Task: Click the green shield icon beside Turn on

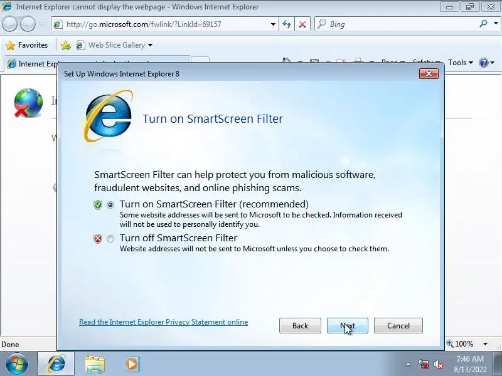Action: [98, 205]
